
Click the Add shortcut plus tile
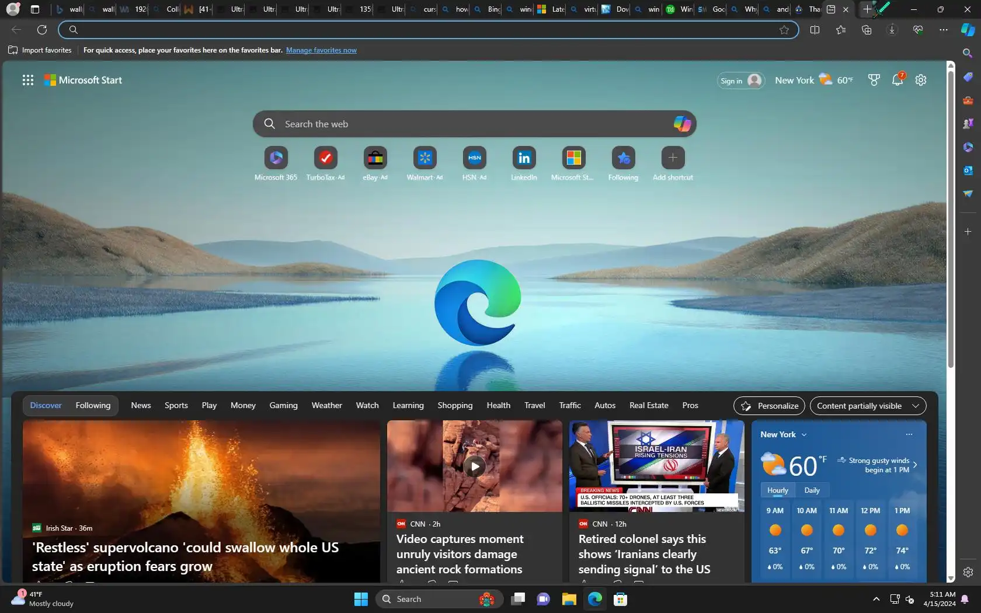tap(673, 158)
